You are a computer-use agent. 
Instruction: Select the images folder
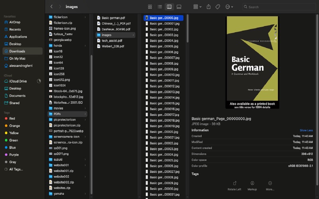115,35
